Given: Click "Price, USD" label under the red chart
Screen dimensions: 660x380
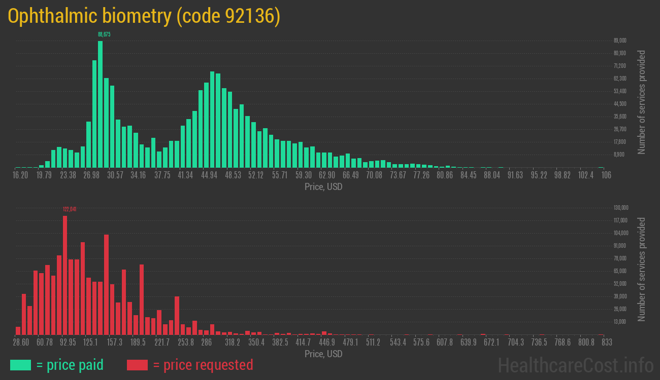Looking at the screenshot, I should pyautogui.click(x=323, y=354).
